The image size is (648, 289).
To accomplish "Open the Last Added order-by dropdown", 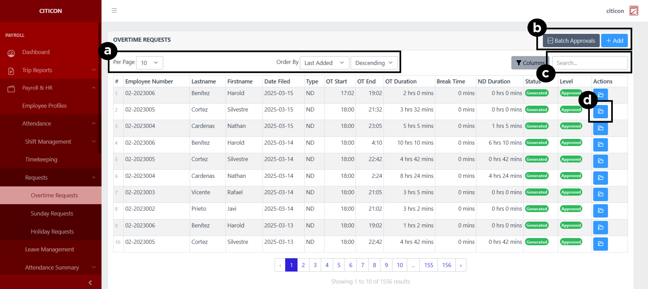I will (x=324, y=63).
